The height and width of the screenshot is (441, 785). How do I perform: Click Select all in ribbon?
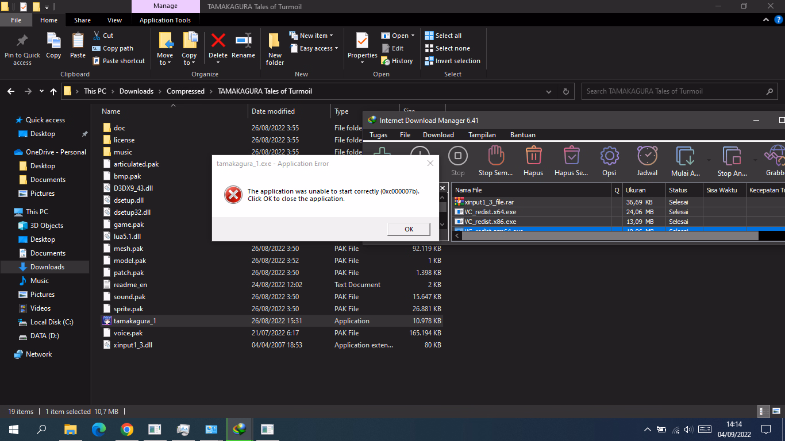[x=443, y=36]
